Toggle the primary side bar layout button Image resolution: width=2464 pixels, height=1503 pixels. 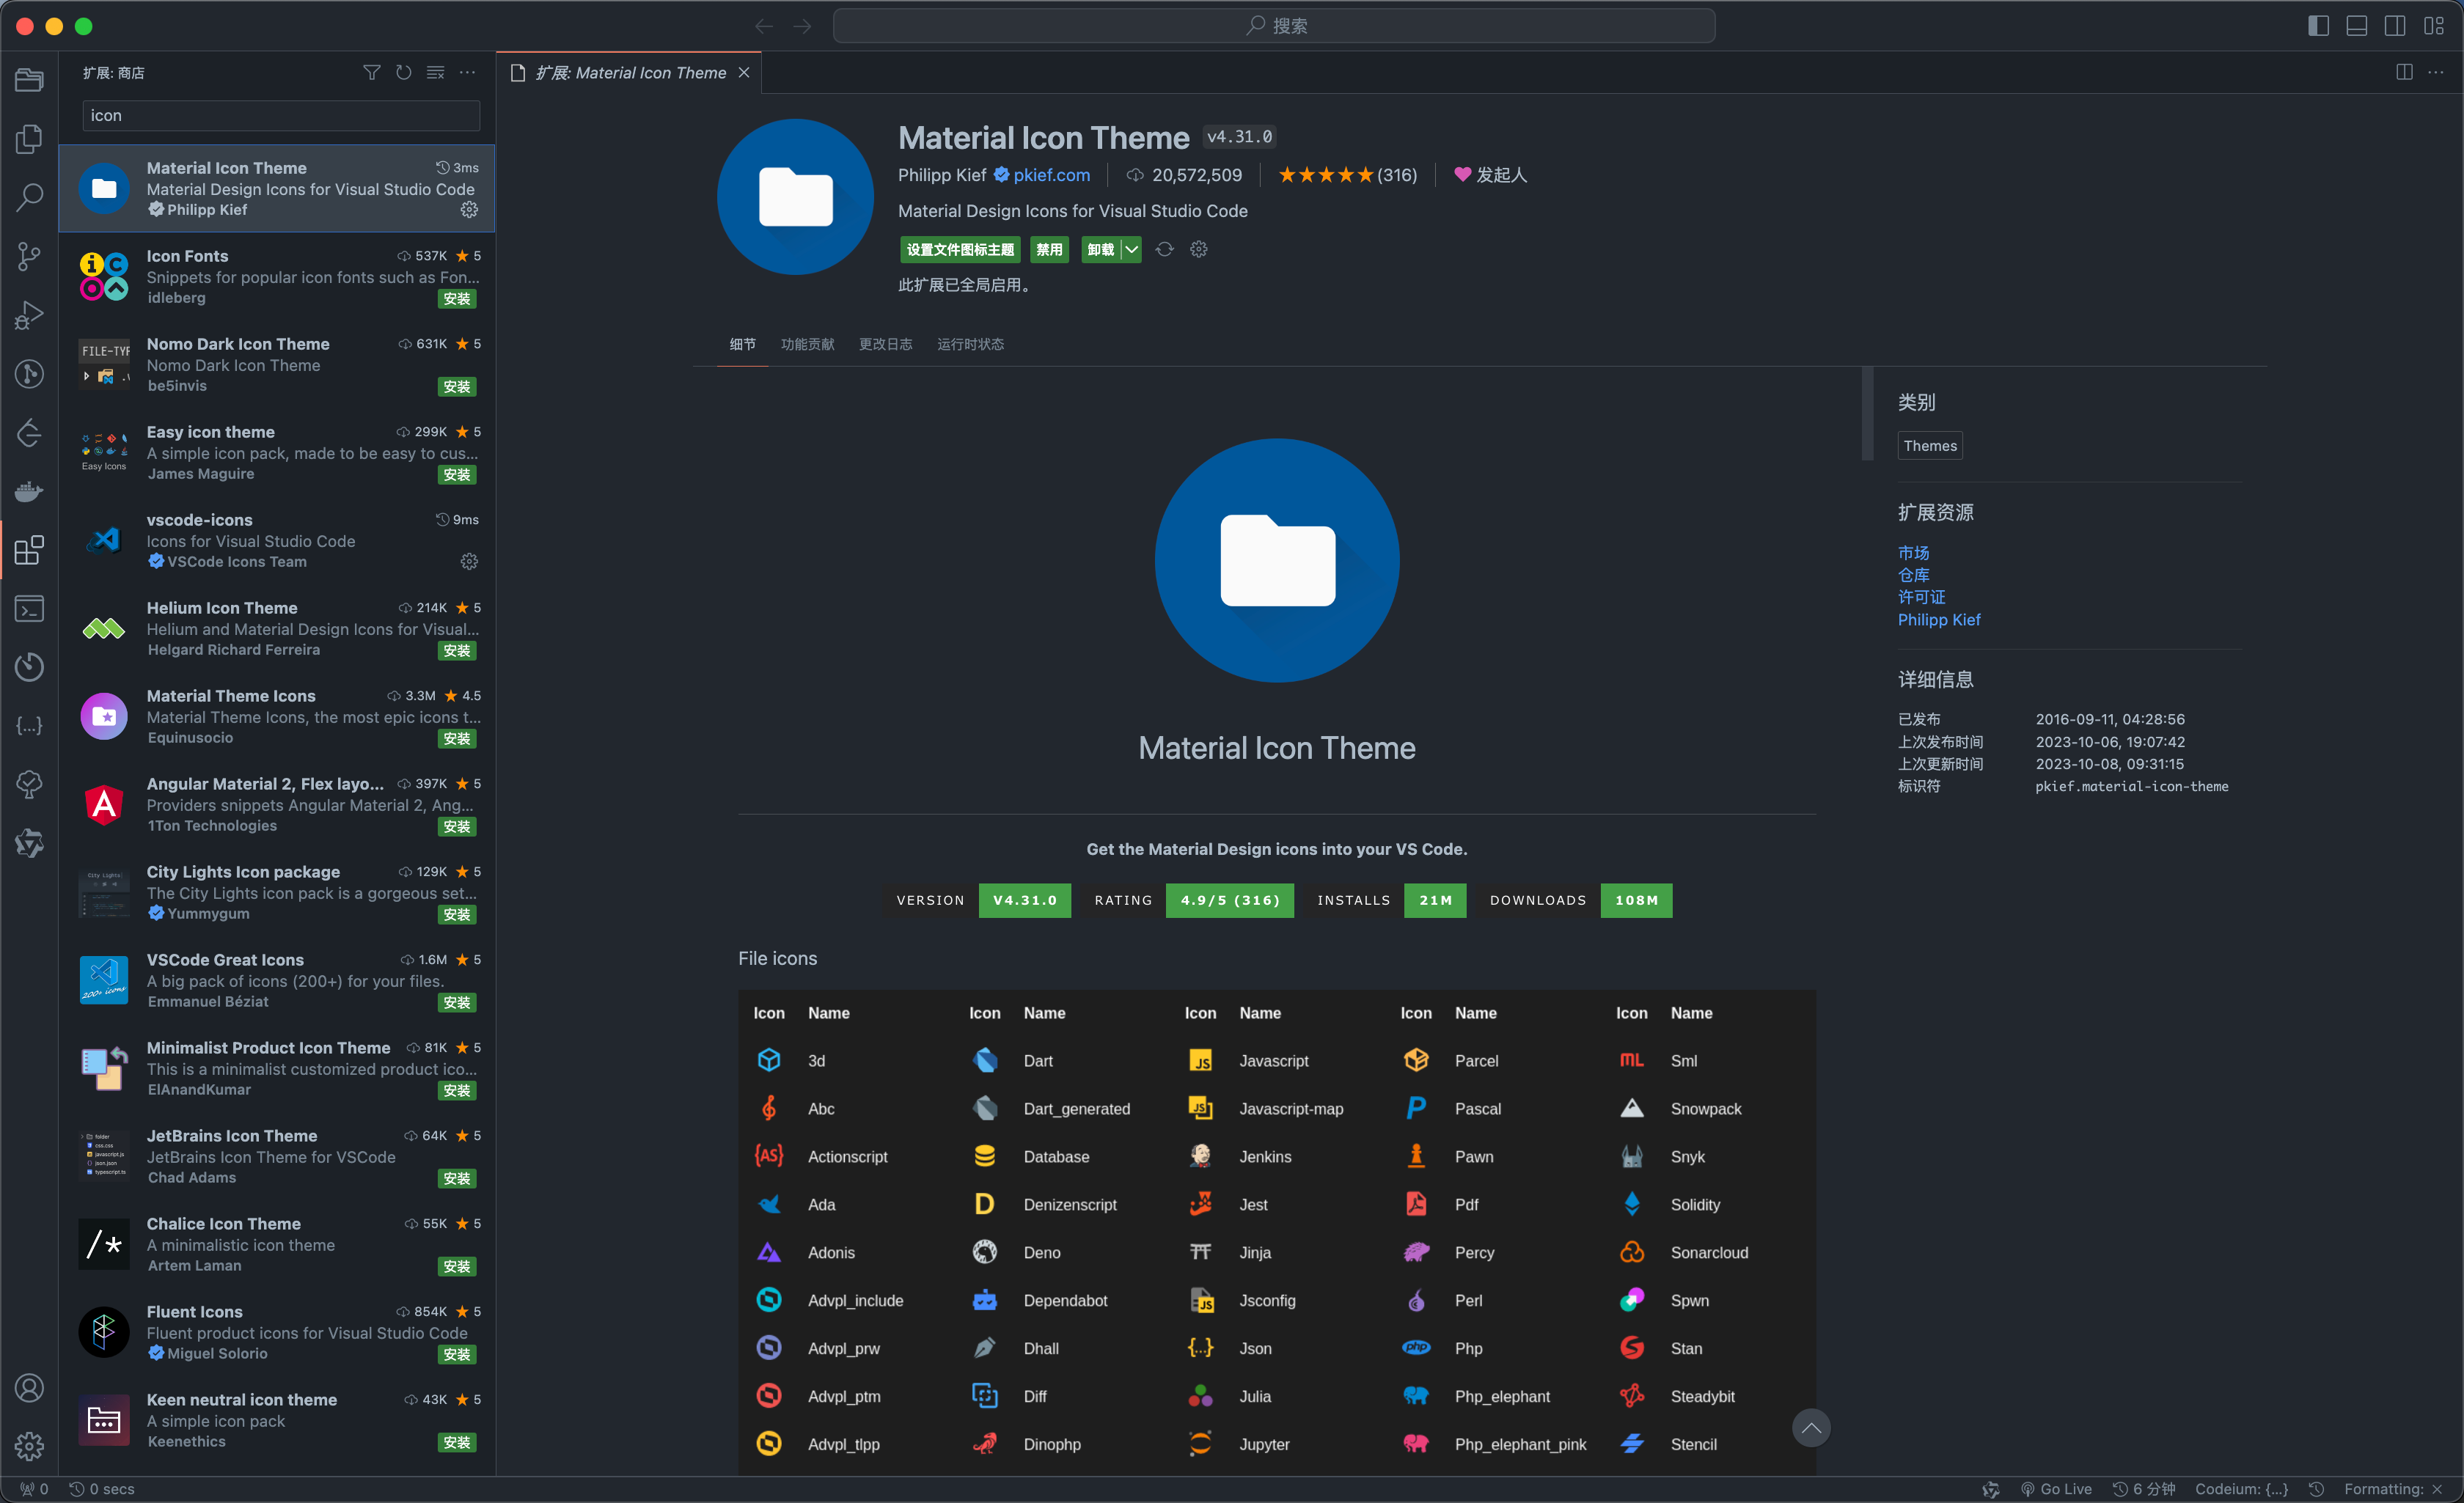click(x=2318, y=26)
